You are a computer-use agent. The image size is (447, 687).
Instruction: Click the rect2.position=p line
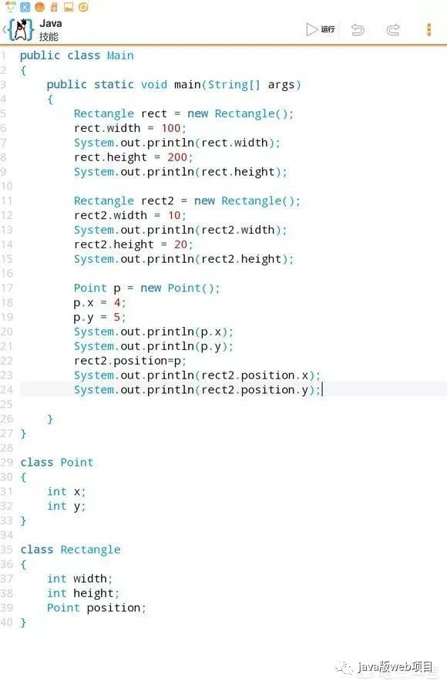tap(130, 361)
